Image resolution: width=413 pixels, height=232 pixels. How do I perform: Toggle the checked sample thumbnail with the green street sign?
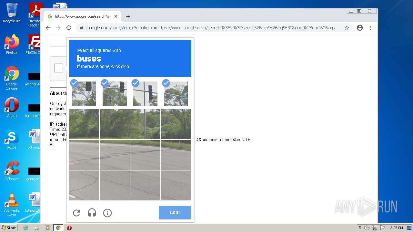click(176, 93)
